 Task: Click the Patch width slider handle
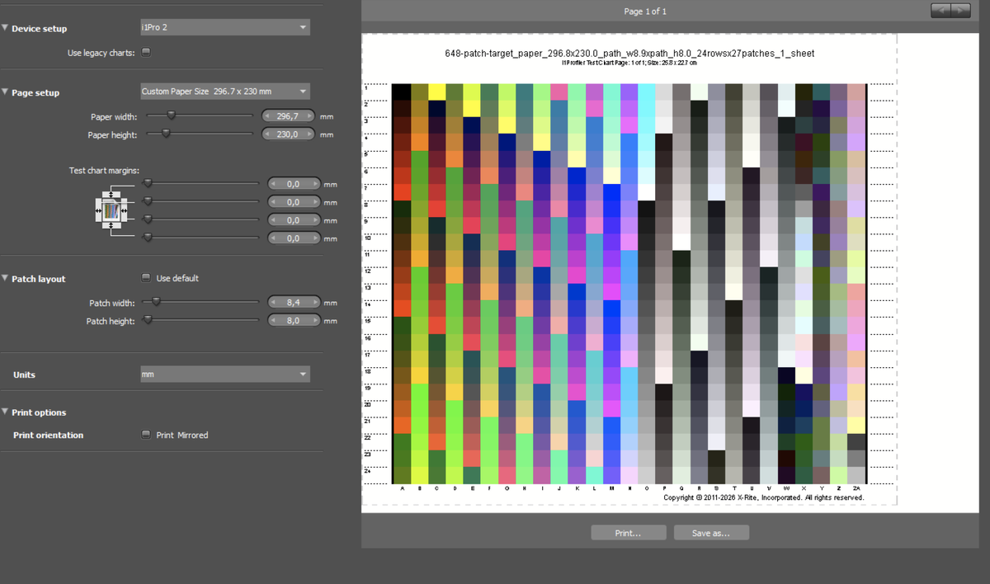[157, 302]
